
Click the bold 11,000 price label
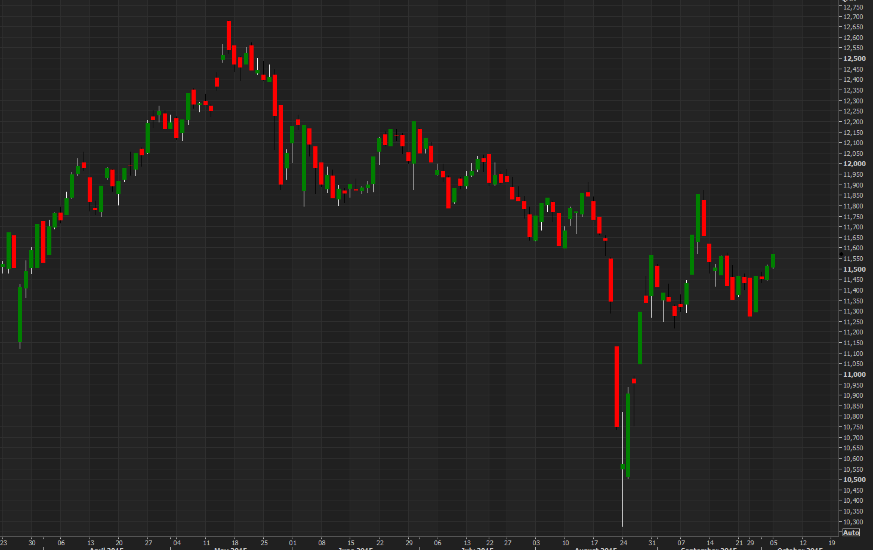click(x=854, y=374)
